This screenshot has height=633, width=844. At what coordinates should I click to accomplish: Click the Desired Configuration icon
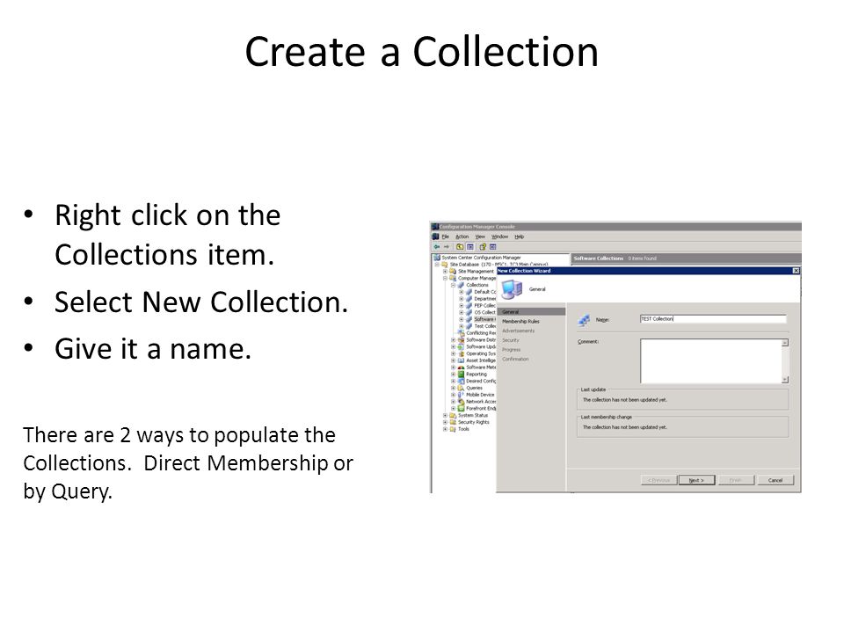(x=462, y=381)
